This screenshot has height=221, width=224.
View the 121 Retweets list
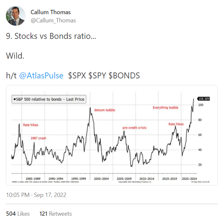pyautogui.click(x=55, y=214)
